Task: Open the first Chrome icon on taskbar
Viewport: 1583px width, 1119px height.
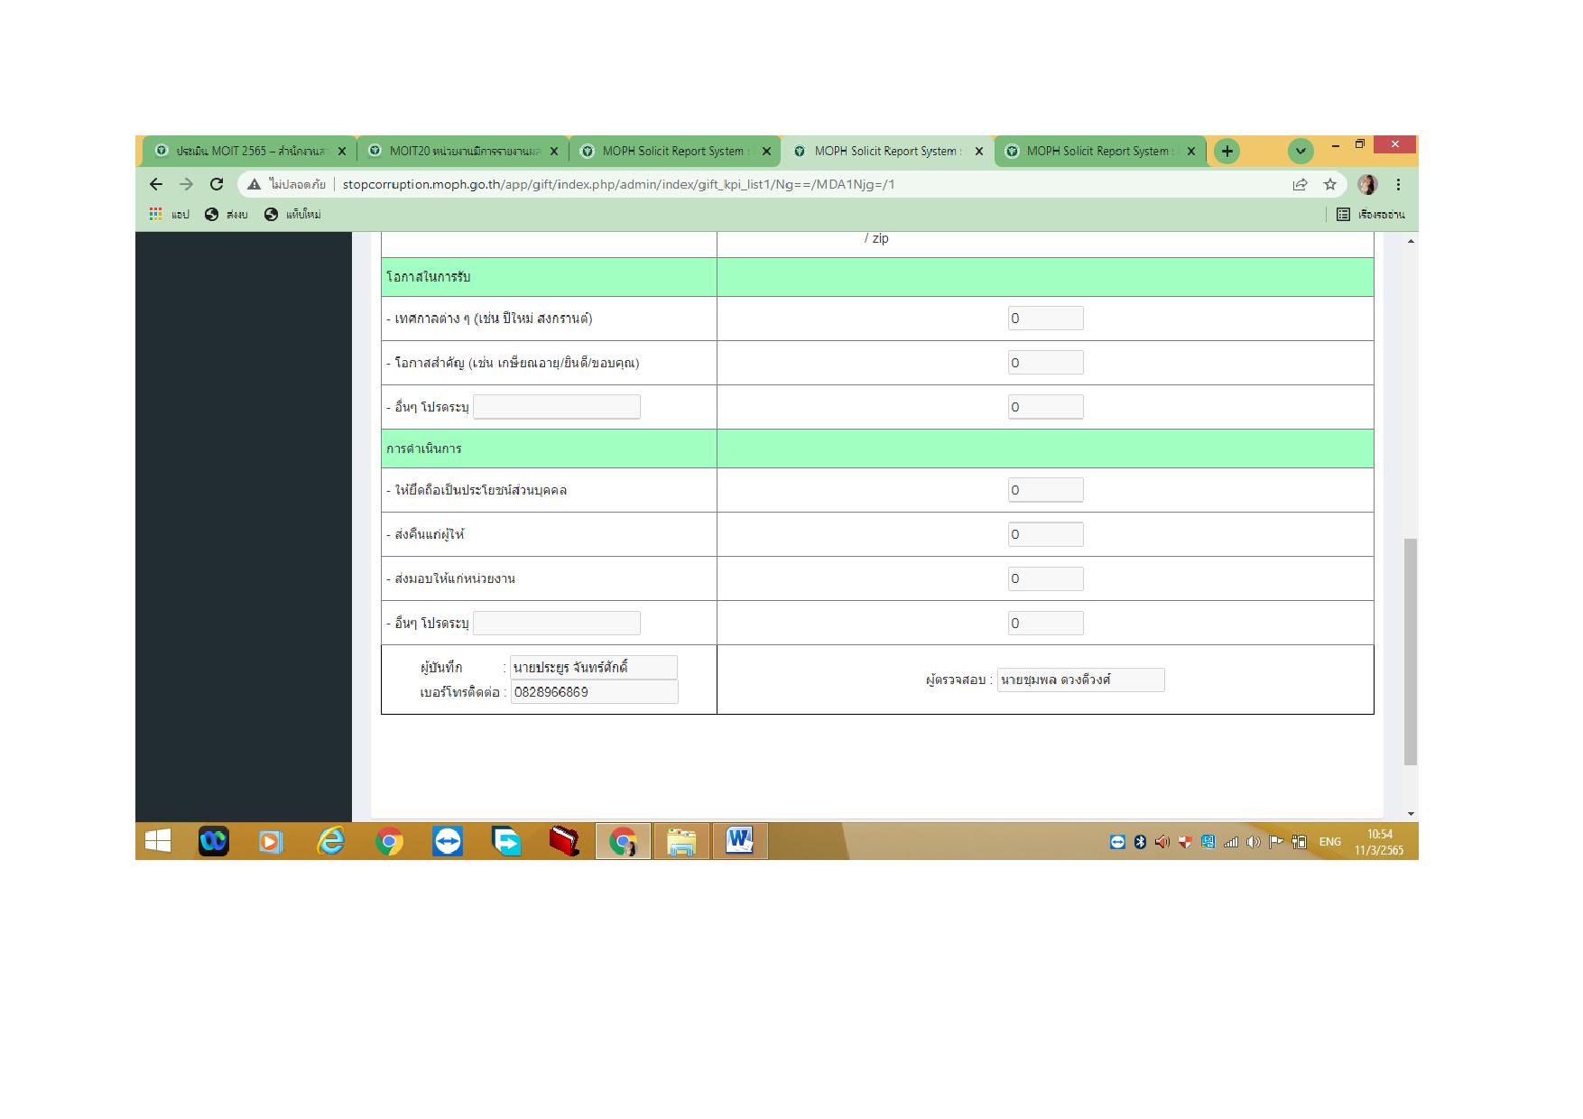Action: pyautogui.click(x=390, y=842)
